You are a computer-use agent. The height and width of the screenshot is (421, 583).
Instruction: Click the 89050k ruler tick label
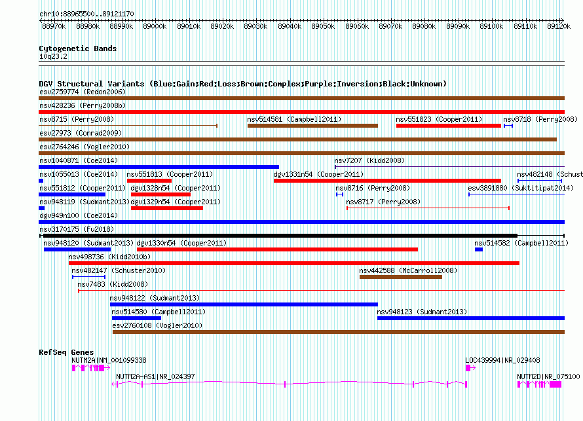point(323,26)
